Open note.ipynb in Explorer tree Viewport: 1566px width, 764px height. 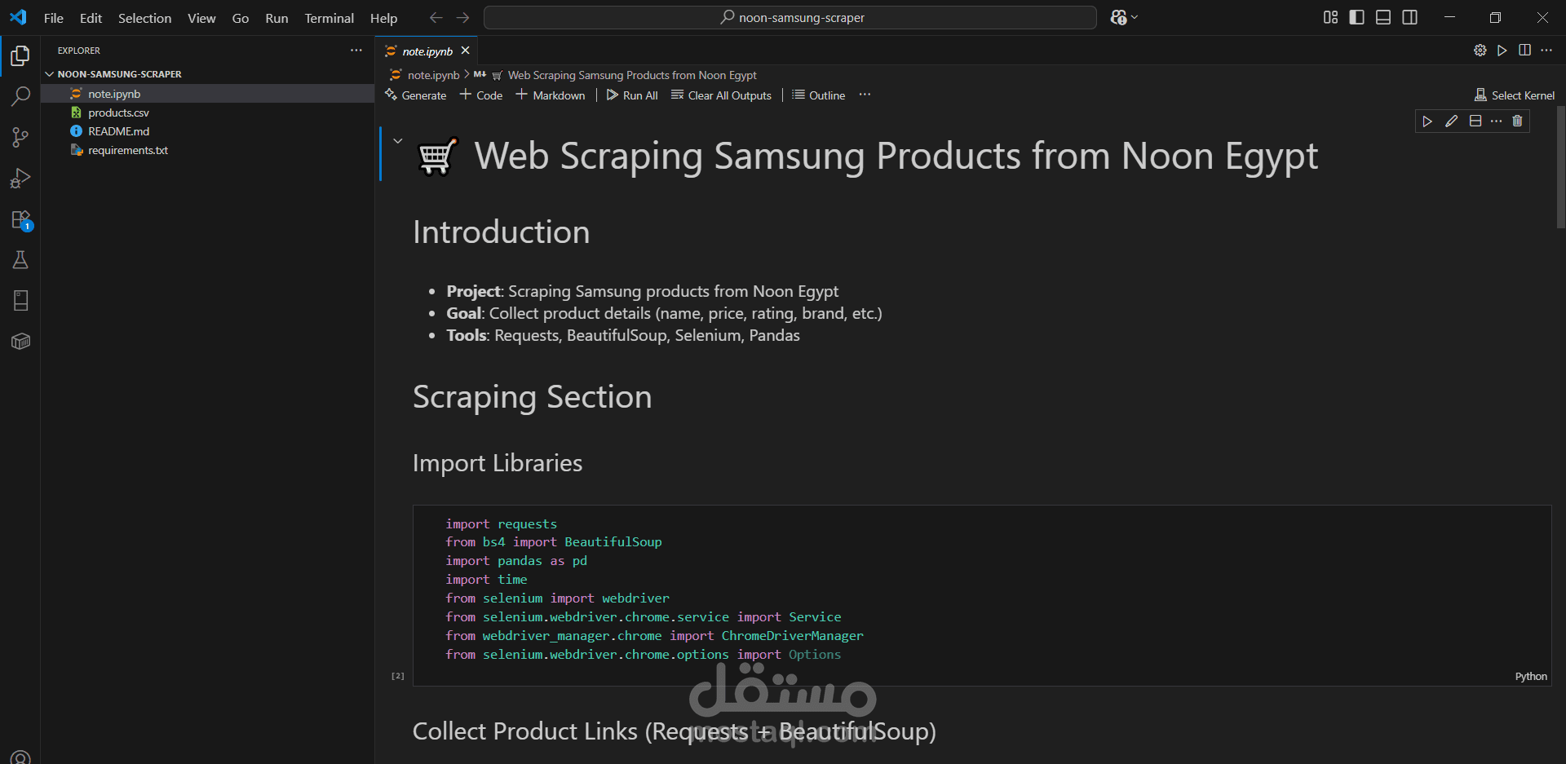pos(207,94)
